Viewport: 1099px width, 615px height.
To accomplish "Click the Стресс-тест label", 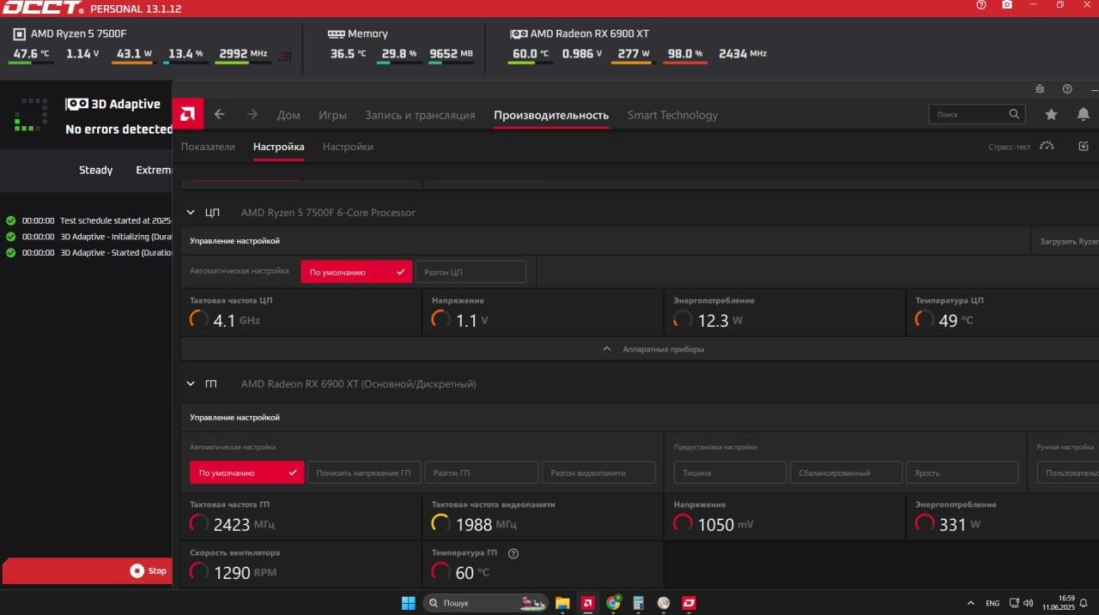I will coord(1010,147).
